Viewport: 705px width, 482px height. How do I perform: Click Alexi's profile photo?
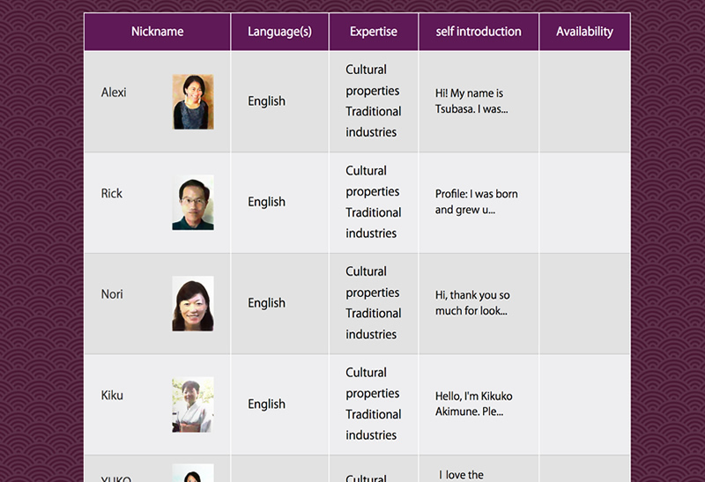[193, 101]
